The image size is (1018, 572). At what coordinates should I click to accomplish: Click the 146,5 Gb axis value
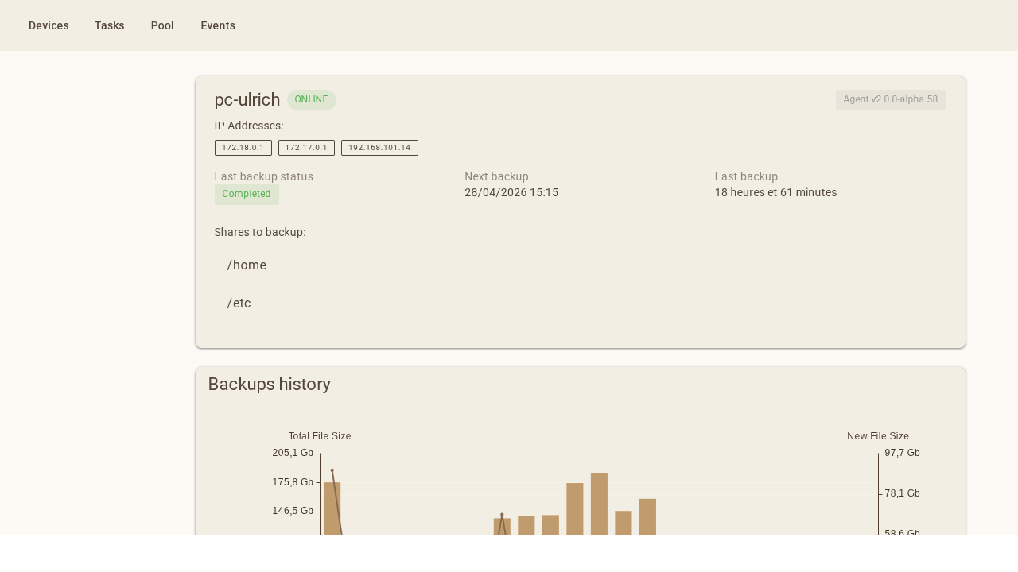(293, 511)
